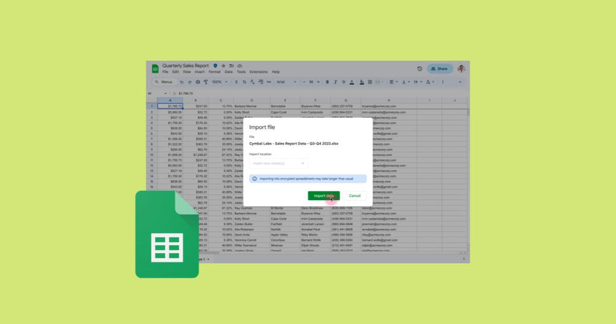Open the zoom 100% dropdown
This screenshot has height=324, width=616.
tap(220, 82)
